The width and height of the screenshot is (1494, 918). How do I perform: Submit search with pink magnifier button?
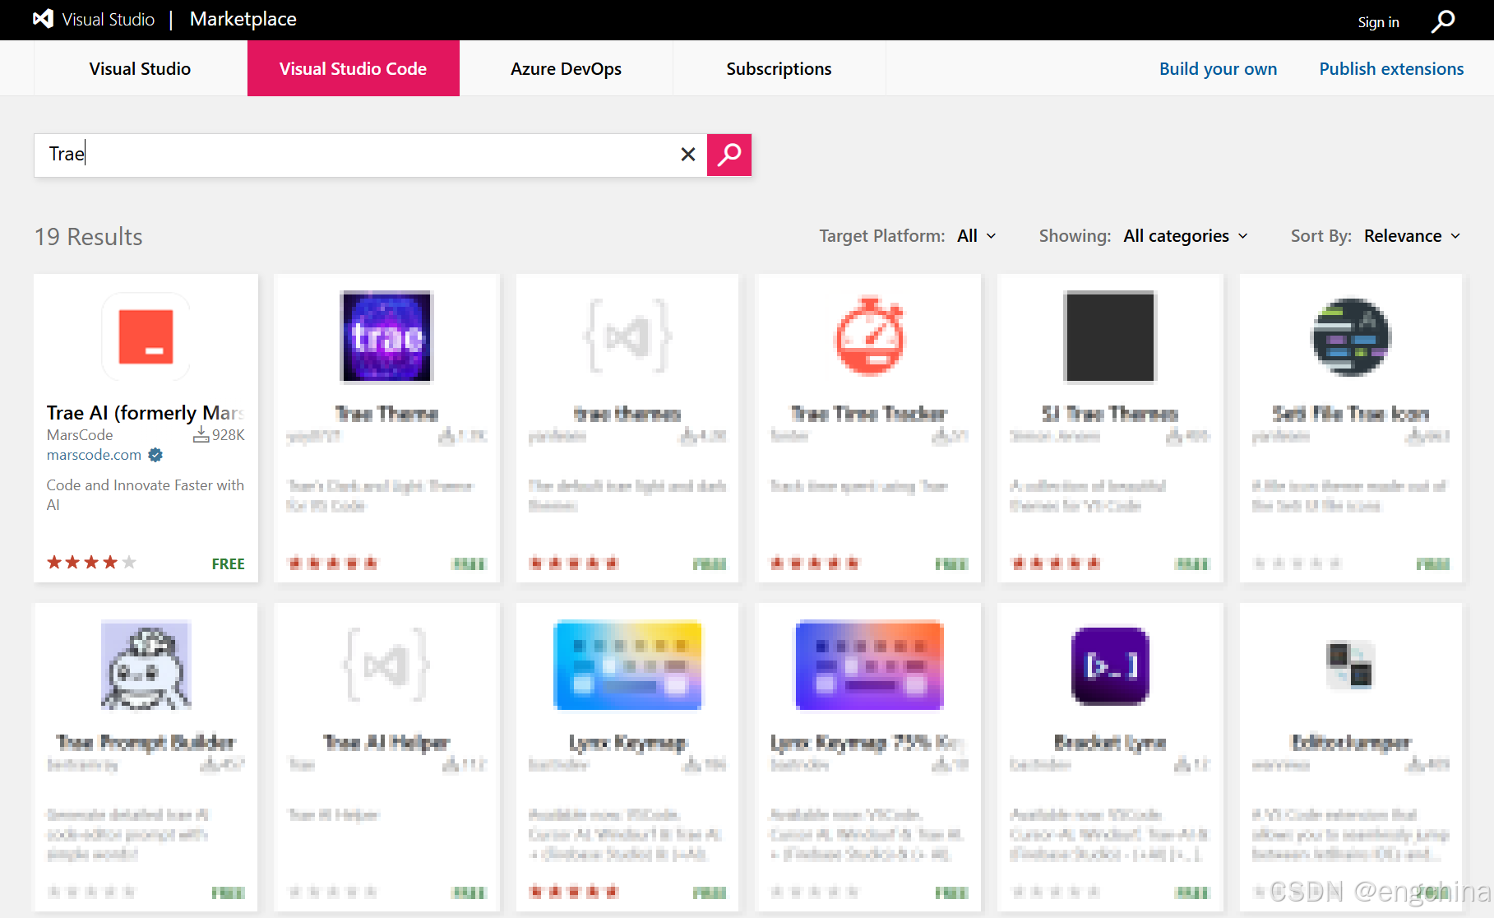[729, 155]
